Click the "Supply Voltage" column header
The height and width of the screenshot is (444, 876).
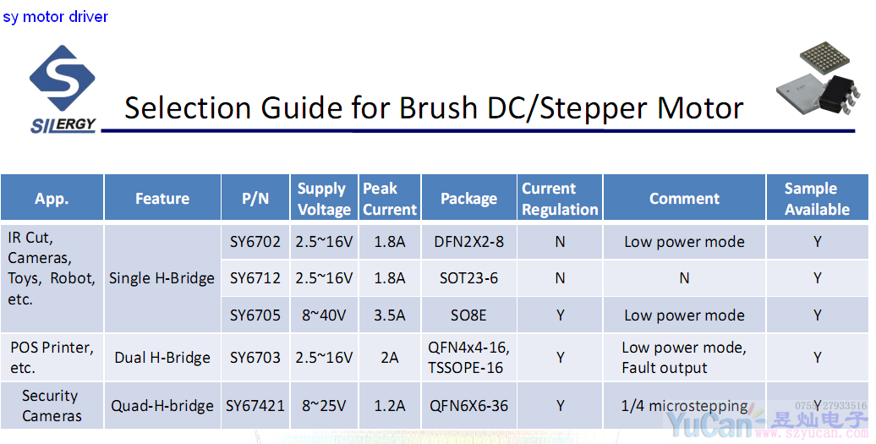[323, 199]
